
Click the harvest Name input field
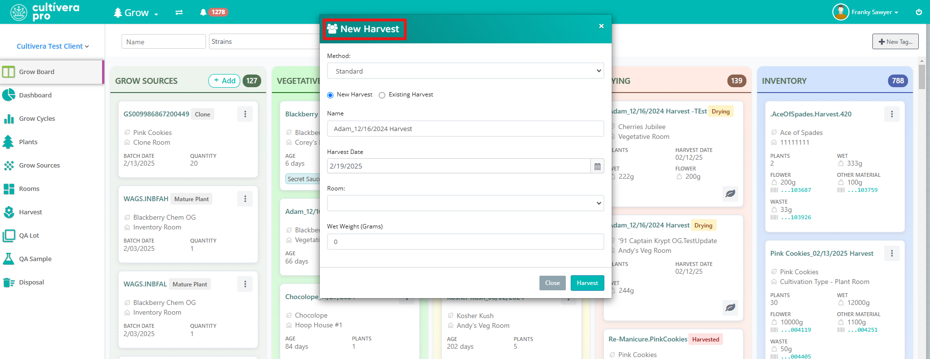click(465, 129)
